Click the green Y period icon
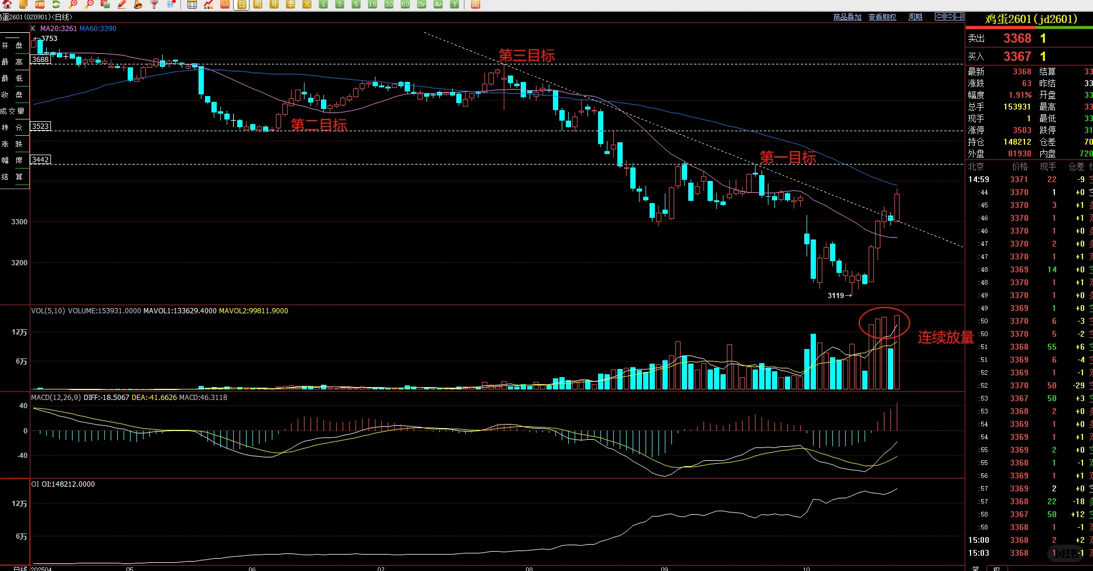Viewport: 1093px width, 571px height. click(455, 4)
